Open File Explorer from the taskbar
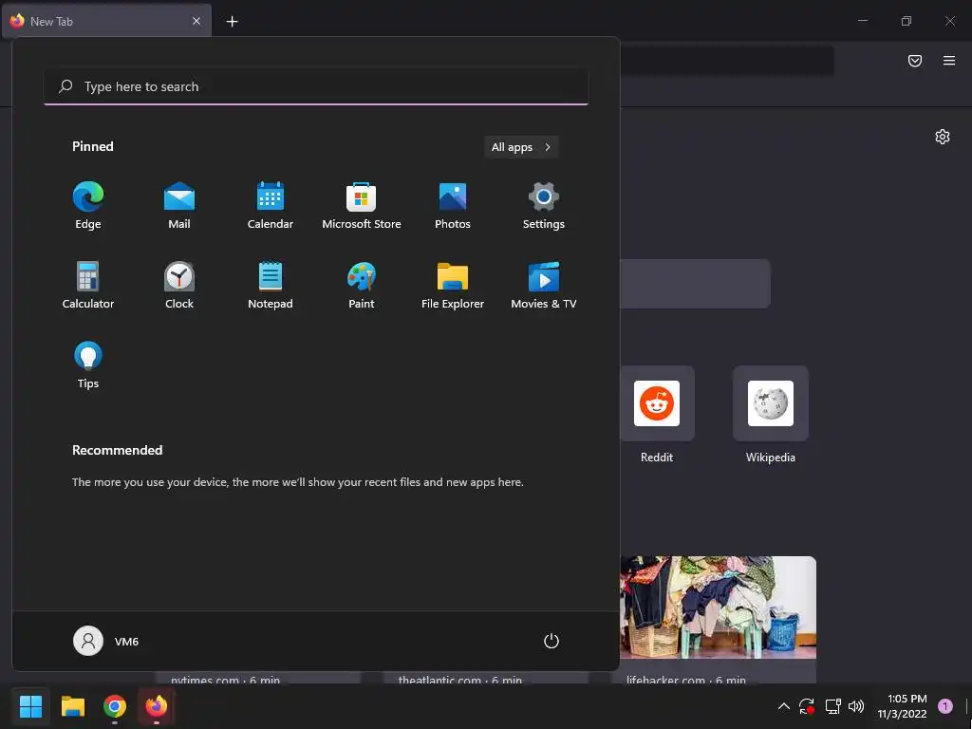Screen dimensions: 972x729 [x=72, y=706]
